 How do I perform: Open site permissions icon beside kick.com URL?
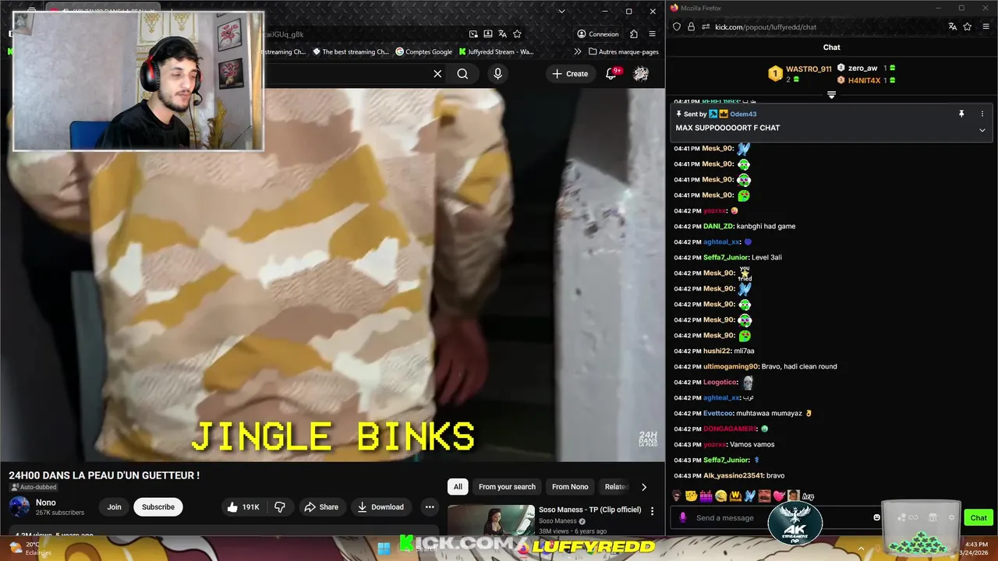(x=705, y=26)
